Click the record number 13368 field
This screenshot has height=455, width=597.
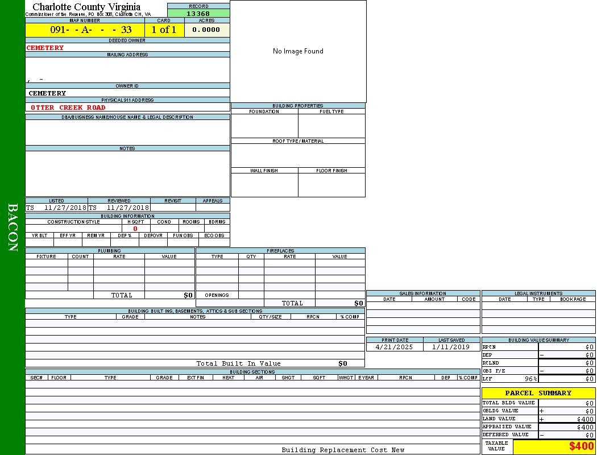coord(198,14)
